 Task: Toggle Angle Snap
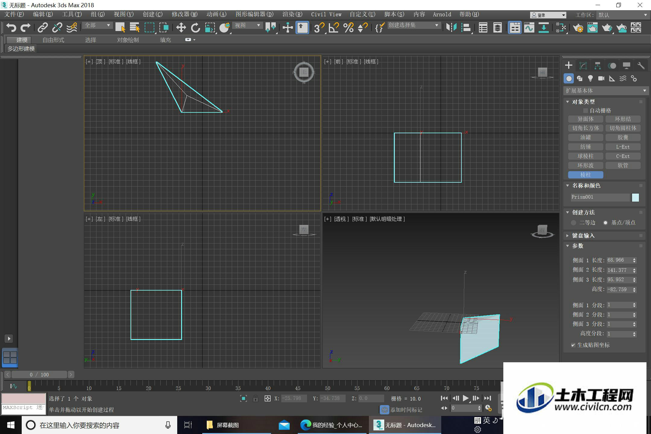[334, 28]
